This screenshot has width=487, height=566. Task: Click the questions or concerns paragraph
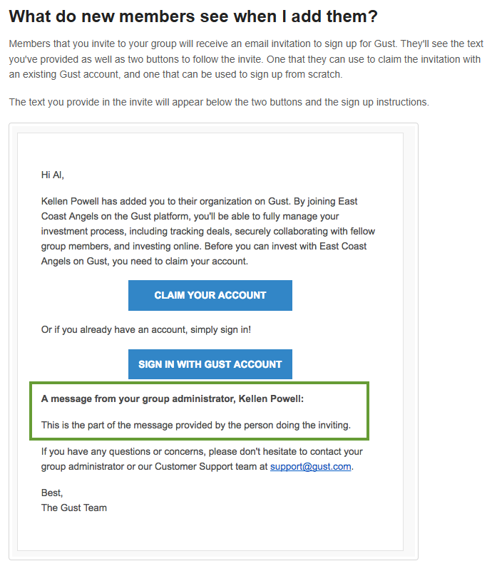pos(202,459)
